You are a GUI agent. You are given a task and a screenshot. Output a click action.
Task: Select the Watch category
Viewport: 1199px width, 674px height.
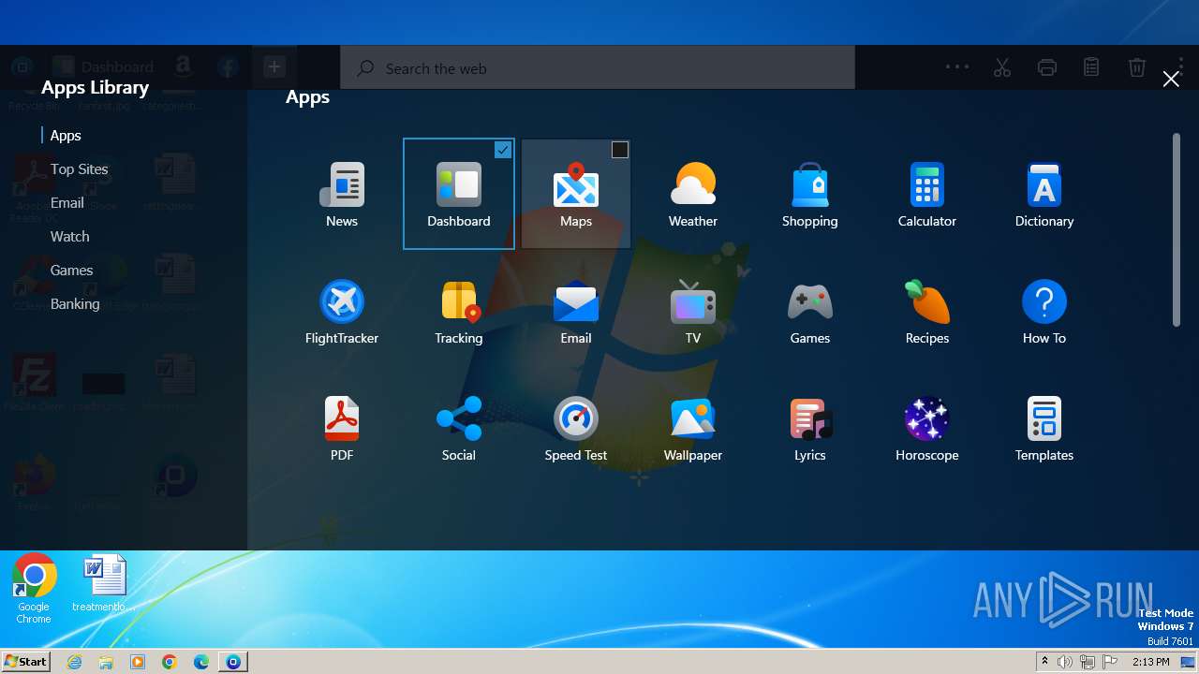point(70,237)
